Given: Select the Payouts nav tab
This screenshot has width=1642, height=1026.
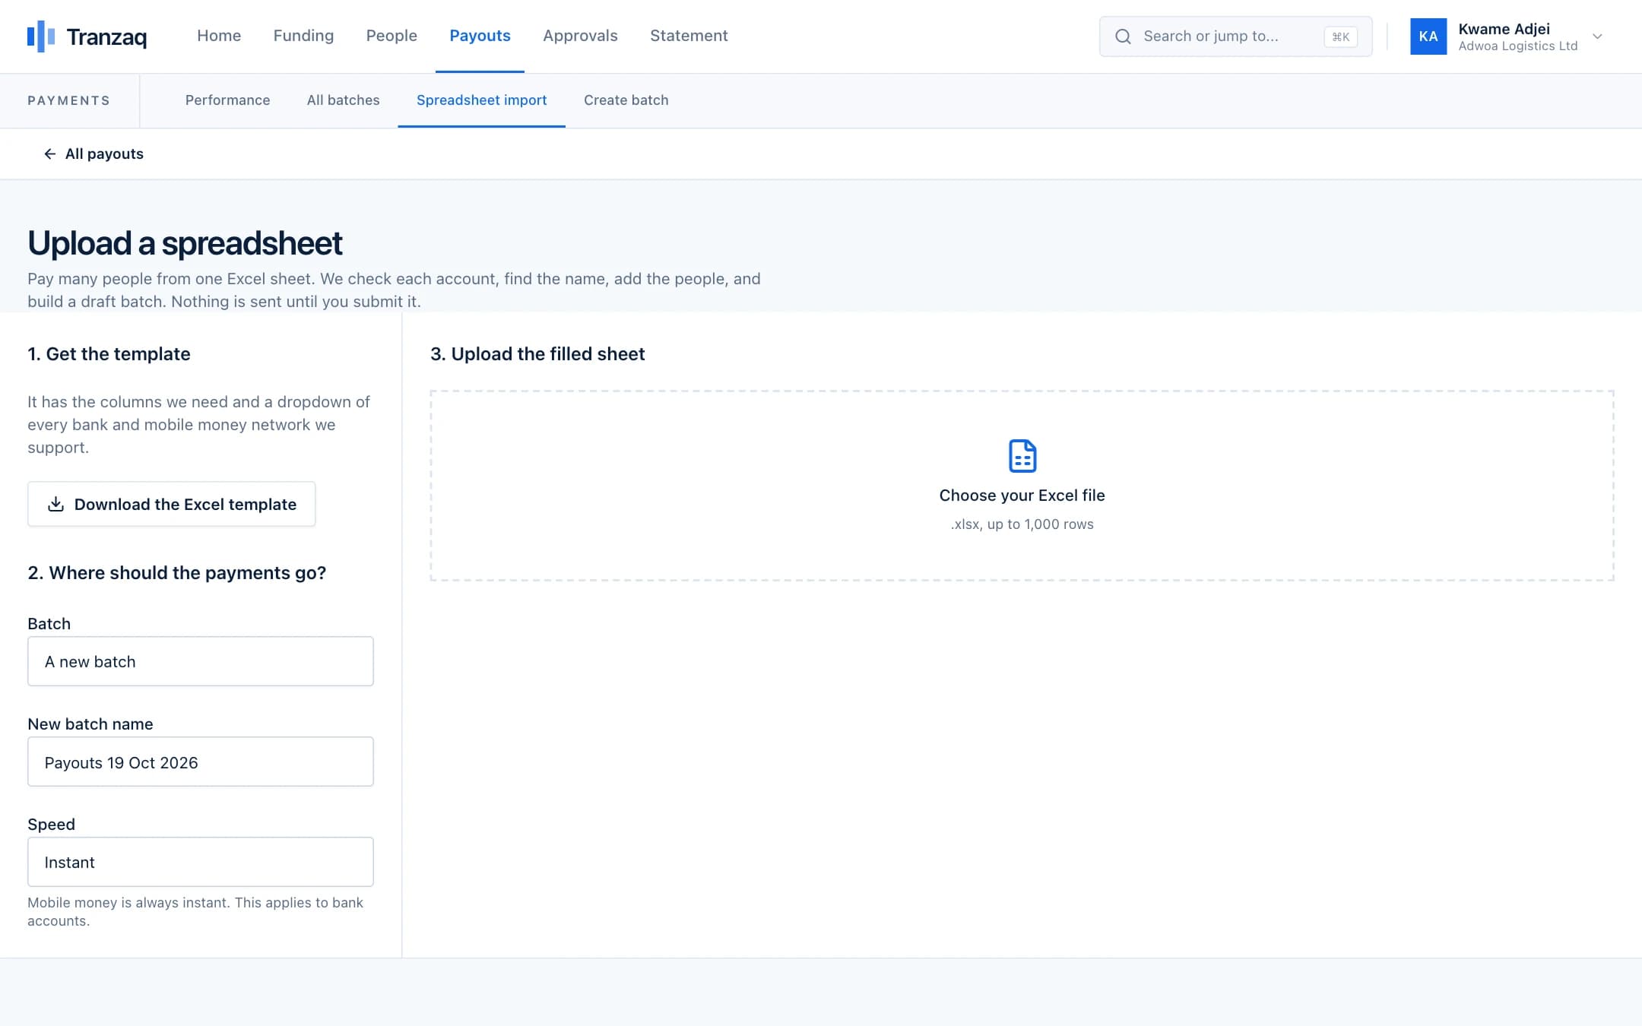Looking at the screenshot, I should [x=480, y=36].
